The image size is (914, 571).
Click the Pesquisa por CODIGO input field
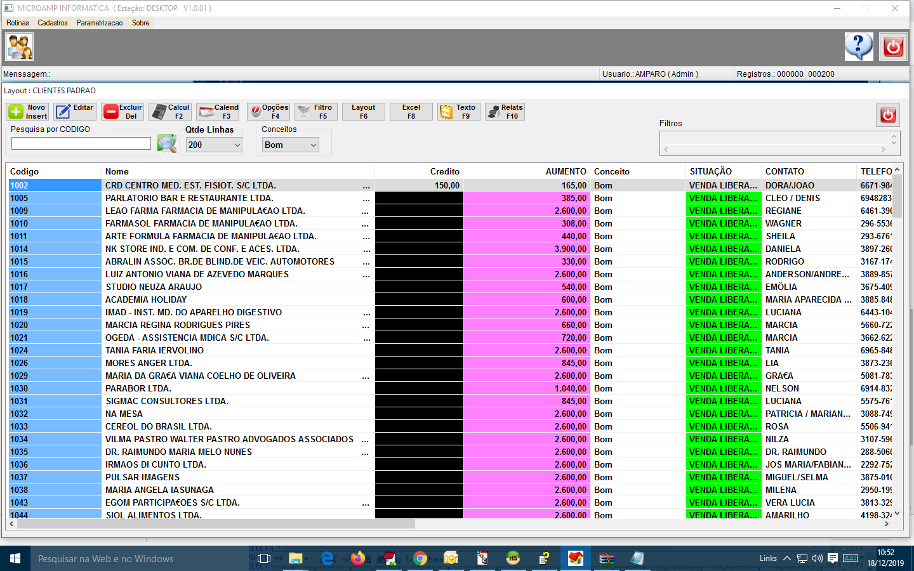[81, 144]
